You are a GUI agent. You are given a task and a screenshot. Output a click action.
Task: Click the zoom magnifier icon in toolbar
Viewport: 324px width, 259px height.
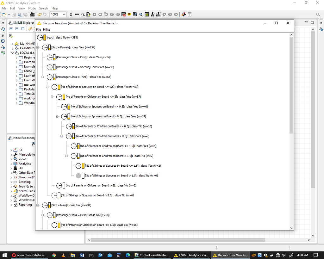141,14
